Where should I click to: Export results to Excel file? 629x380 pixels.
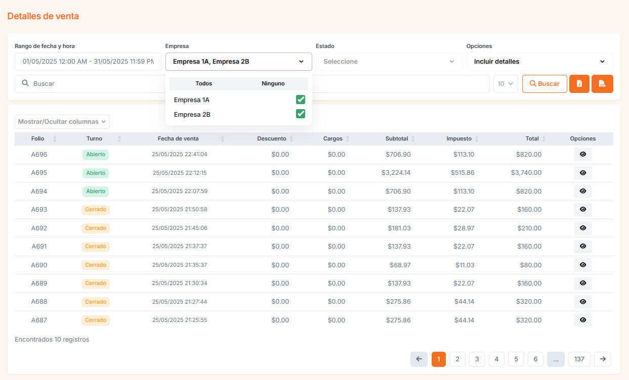[579, 84]
